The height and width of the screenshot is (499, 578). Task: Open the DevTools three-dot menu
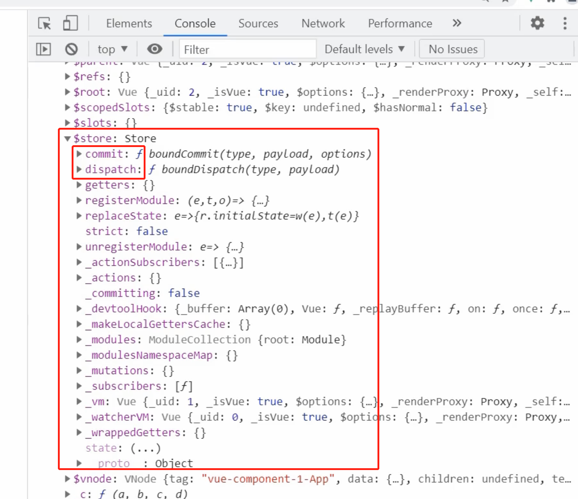coord(565,23)
